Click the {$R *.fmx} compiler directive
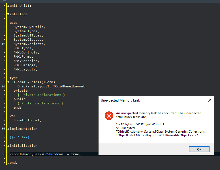Image resolution: width=220 pixels, height=170 pixels. tap(20, 137)
